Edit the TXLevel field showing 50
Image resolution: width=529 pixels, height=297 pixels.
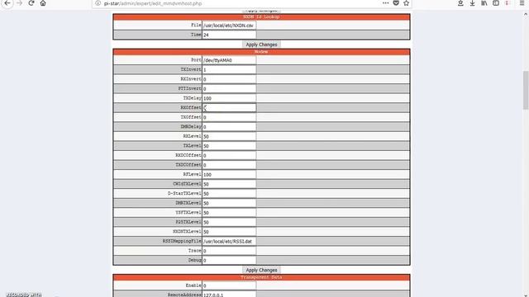click(229, 146)
